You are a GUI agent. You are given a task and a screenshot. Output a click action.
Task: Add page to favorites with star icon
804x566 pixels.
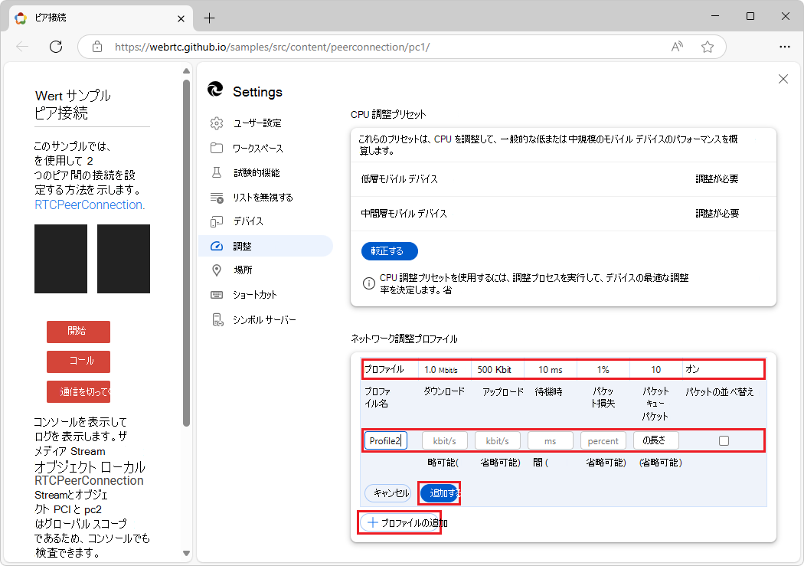[x=706, y=47]
